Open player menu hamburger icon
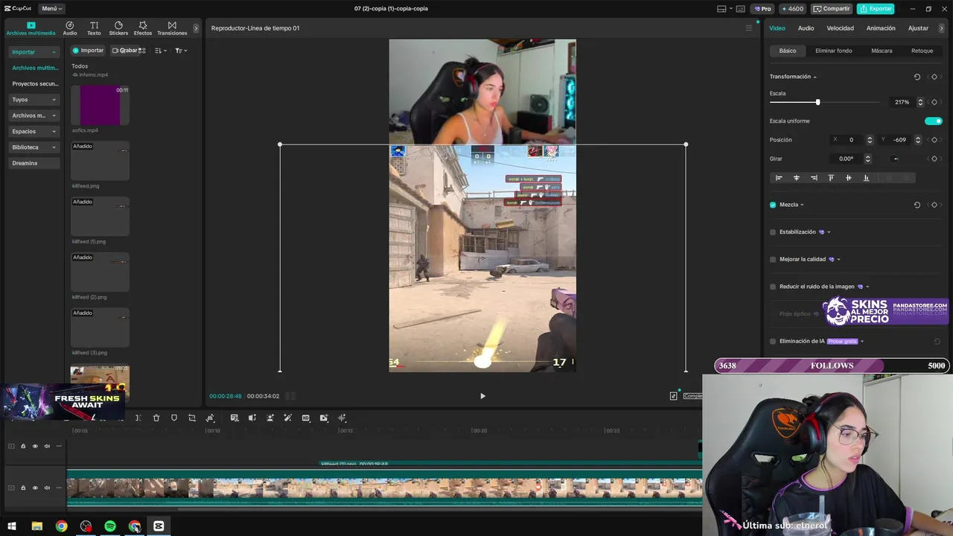 (749, 28)
